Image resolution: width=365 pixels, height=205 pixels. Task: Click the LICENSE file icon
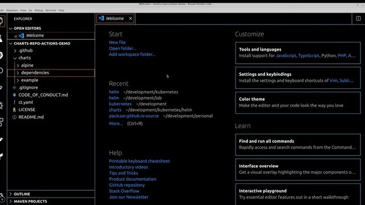14,109
